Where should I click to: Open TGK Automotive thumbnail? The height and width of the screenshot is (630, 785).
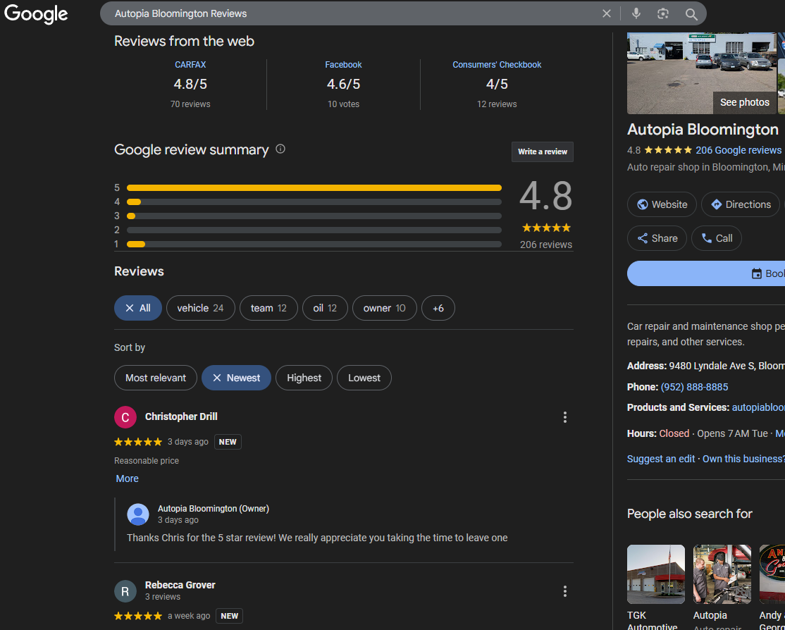click(656, 574)
